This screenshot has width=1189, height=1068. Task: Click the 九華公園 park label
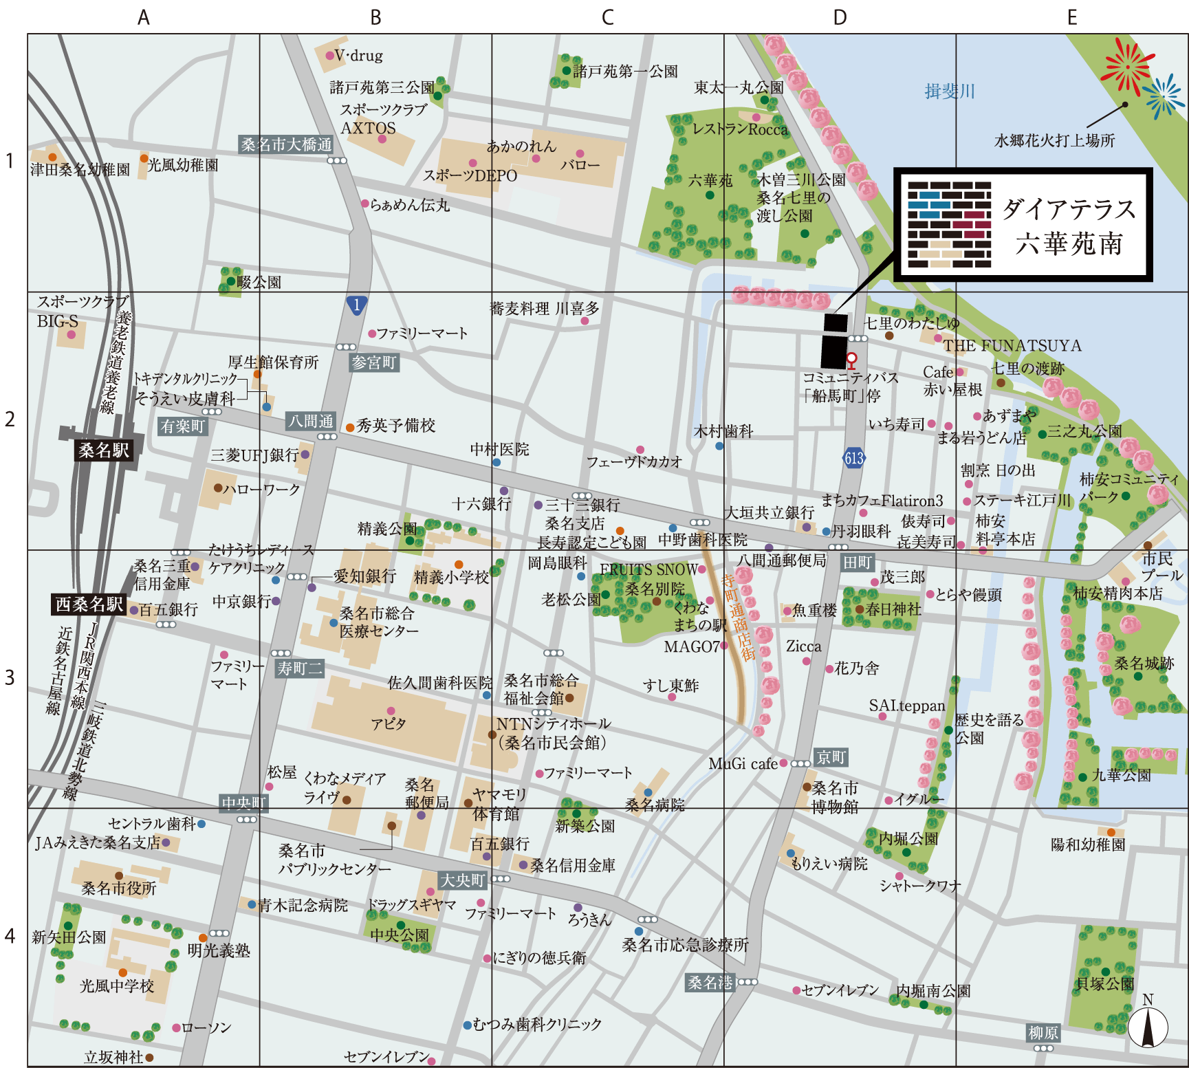(x=1121, y=775)
